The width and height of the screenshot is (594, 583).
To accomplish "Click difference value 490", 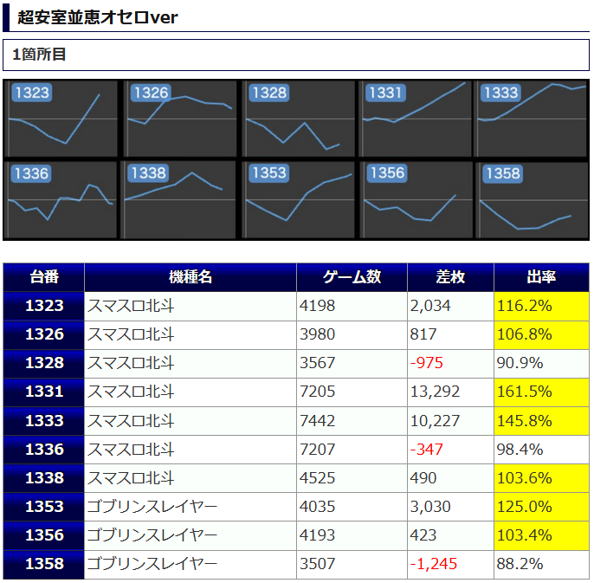I will (x=423, y=478).
